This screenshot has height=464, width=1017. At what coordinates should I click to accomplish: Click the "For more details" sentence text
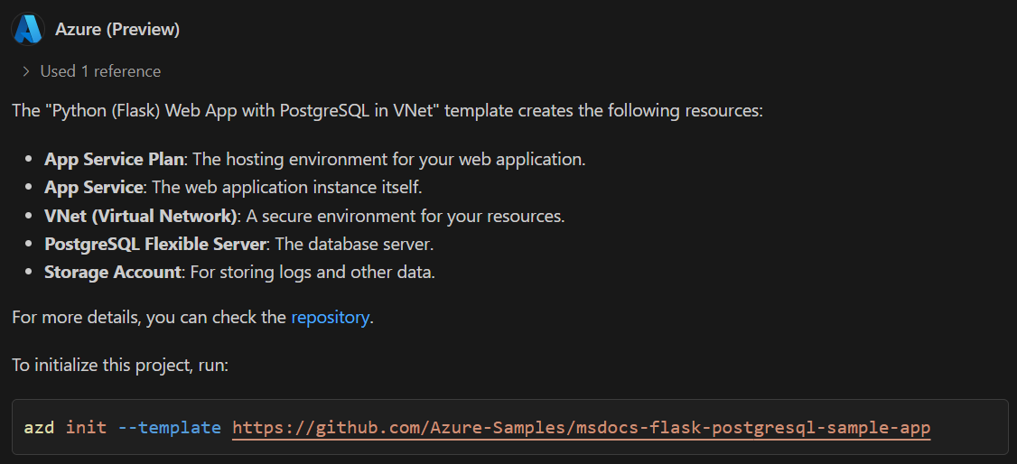click(149, 318)
